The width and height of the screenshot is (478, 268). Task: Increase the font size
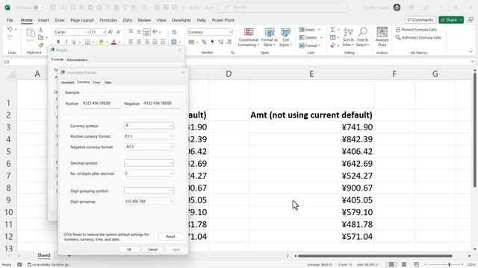(x=111, y=32)
